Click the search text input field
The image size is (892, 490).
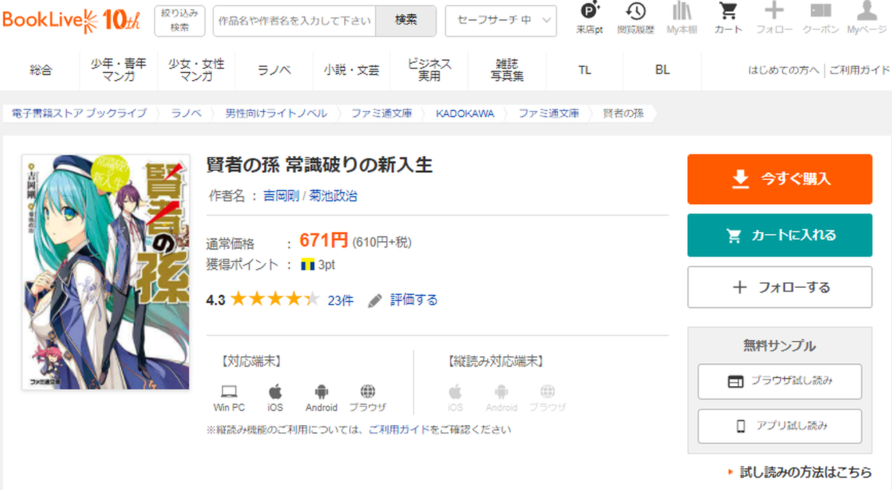(x=294, y=21)
